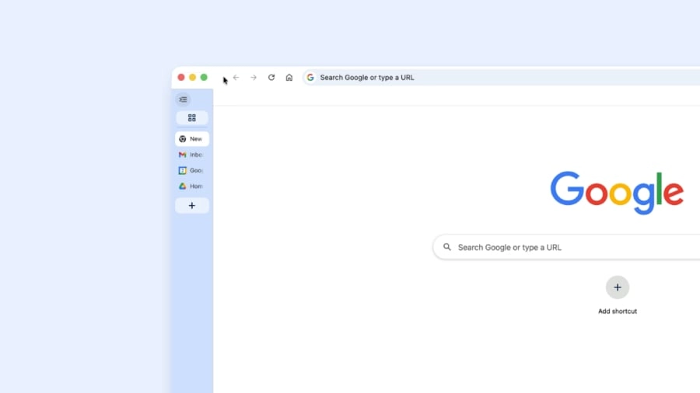
Task: Minimize the window using yellow button
Action: click(x=193, y=78)
